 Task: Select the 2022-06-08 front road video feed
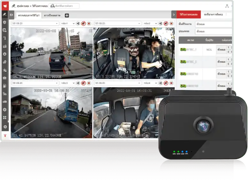[x=51, y=53]
